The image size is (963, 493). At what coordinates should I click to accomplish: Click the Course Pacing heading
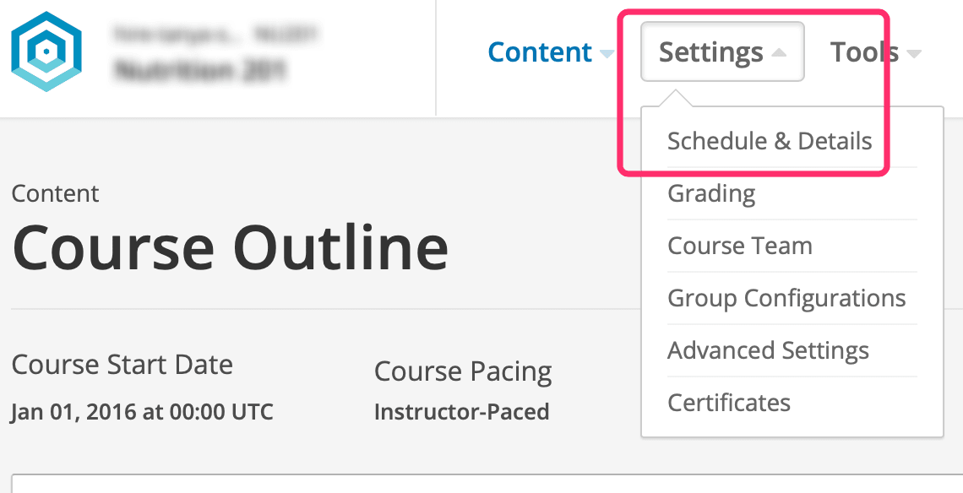[463, 371]
